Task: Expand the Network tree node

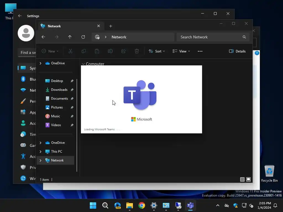Action: [40, 160]
